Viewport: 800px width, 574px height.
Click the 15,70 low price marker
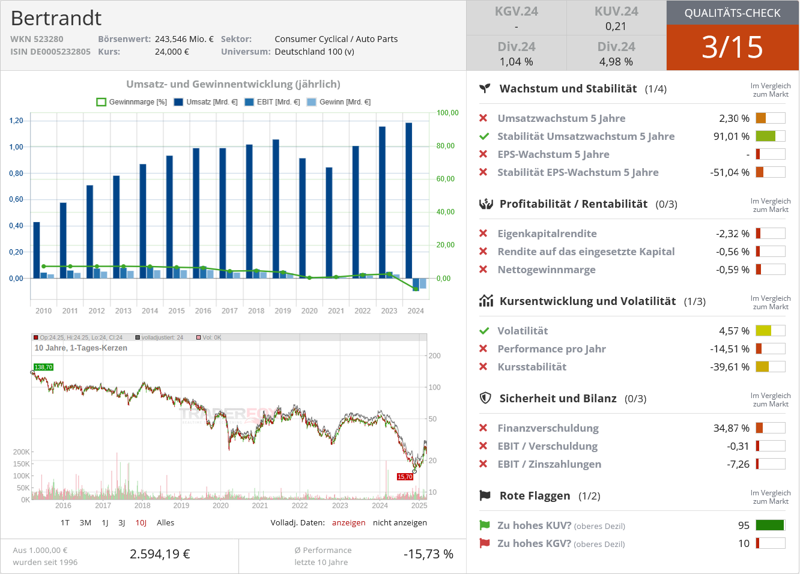click(x=405, y=477)
